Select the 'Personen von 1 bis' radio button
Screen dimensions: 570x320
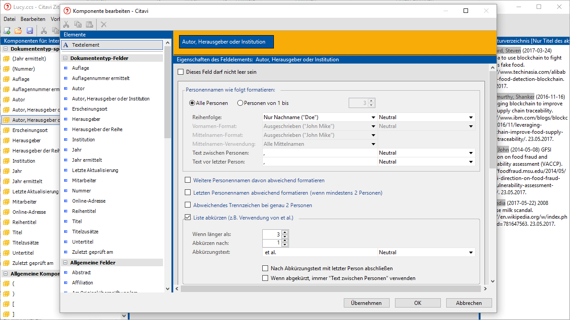240,103
